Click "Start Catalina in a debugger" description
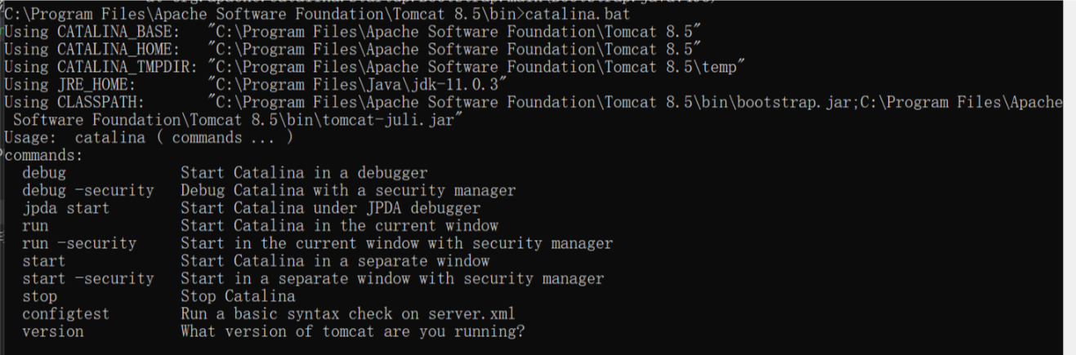Viewport: 1076px width, 355px height. tap(304, 173)
